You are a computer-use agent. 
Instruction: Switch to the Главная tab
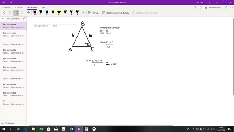[6, 7]
